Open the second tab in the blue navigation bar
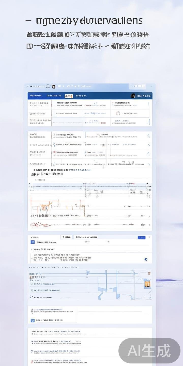The width and height of the screenshot is (183, 366). (x=54, y=96)
